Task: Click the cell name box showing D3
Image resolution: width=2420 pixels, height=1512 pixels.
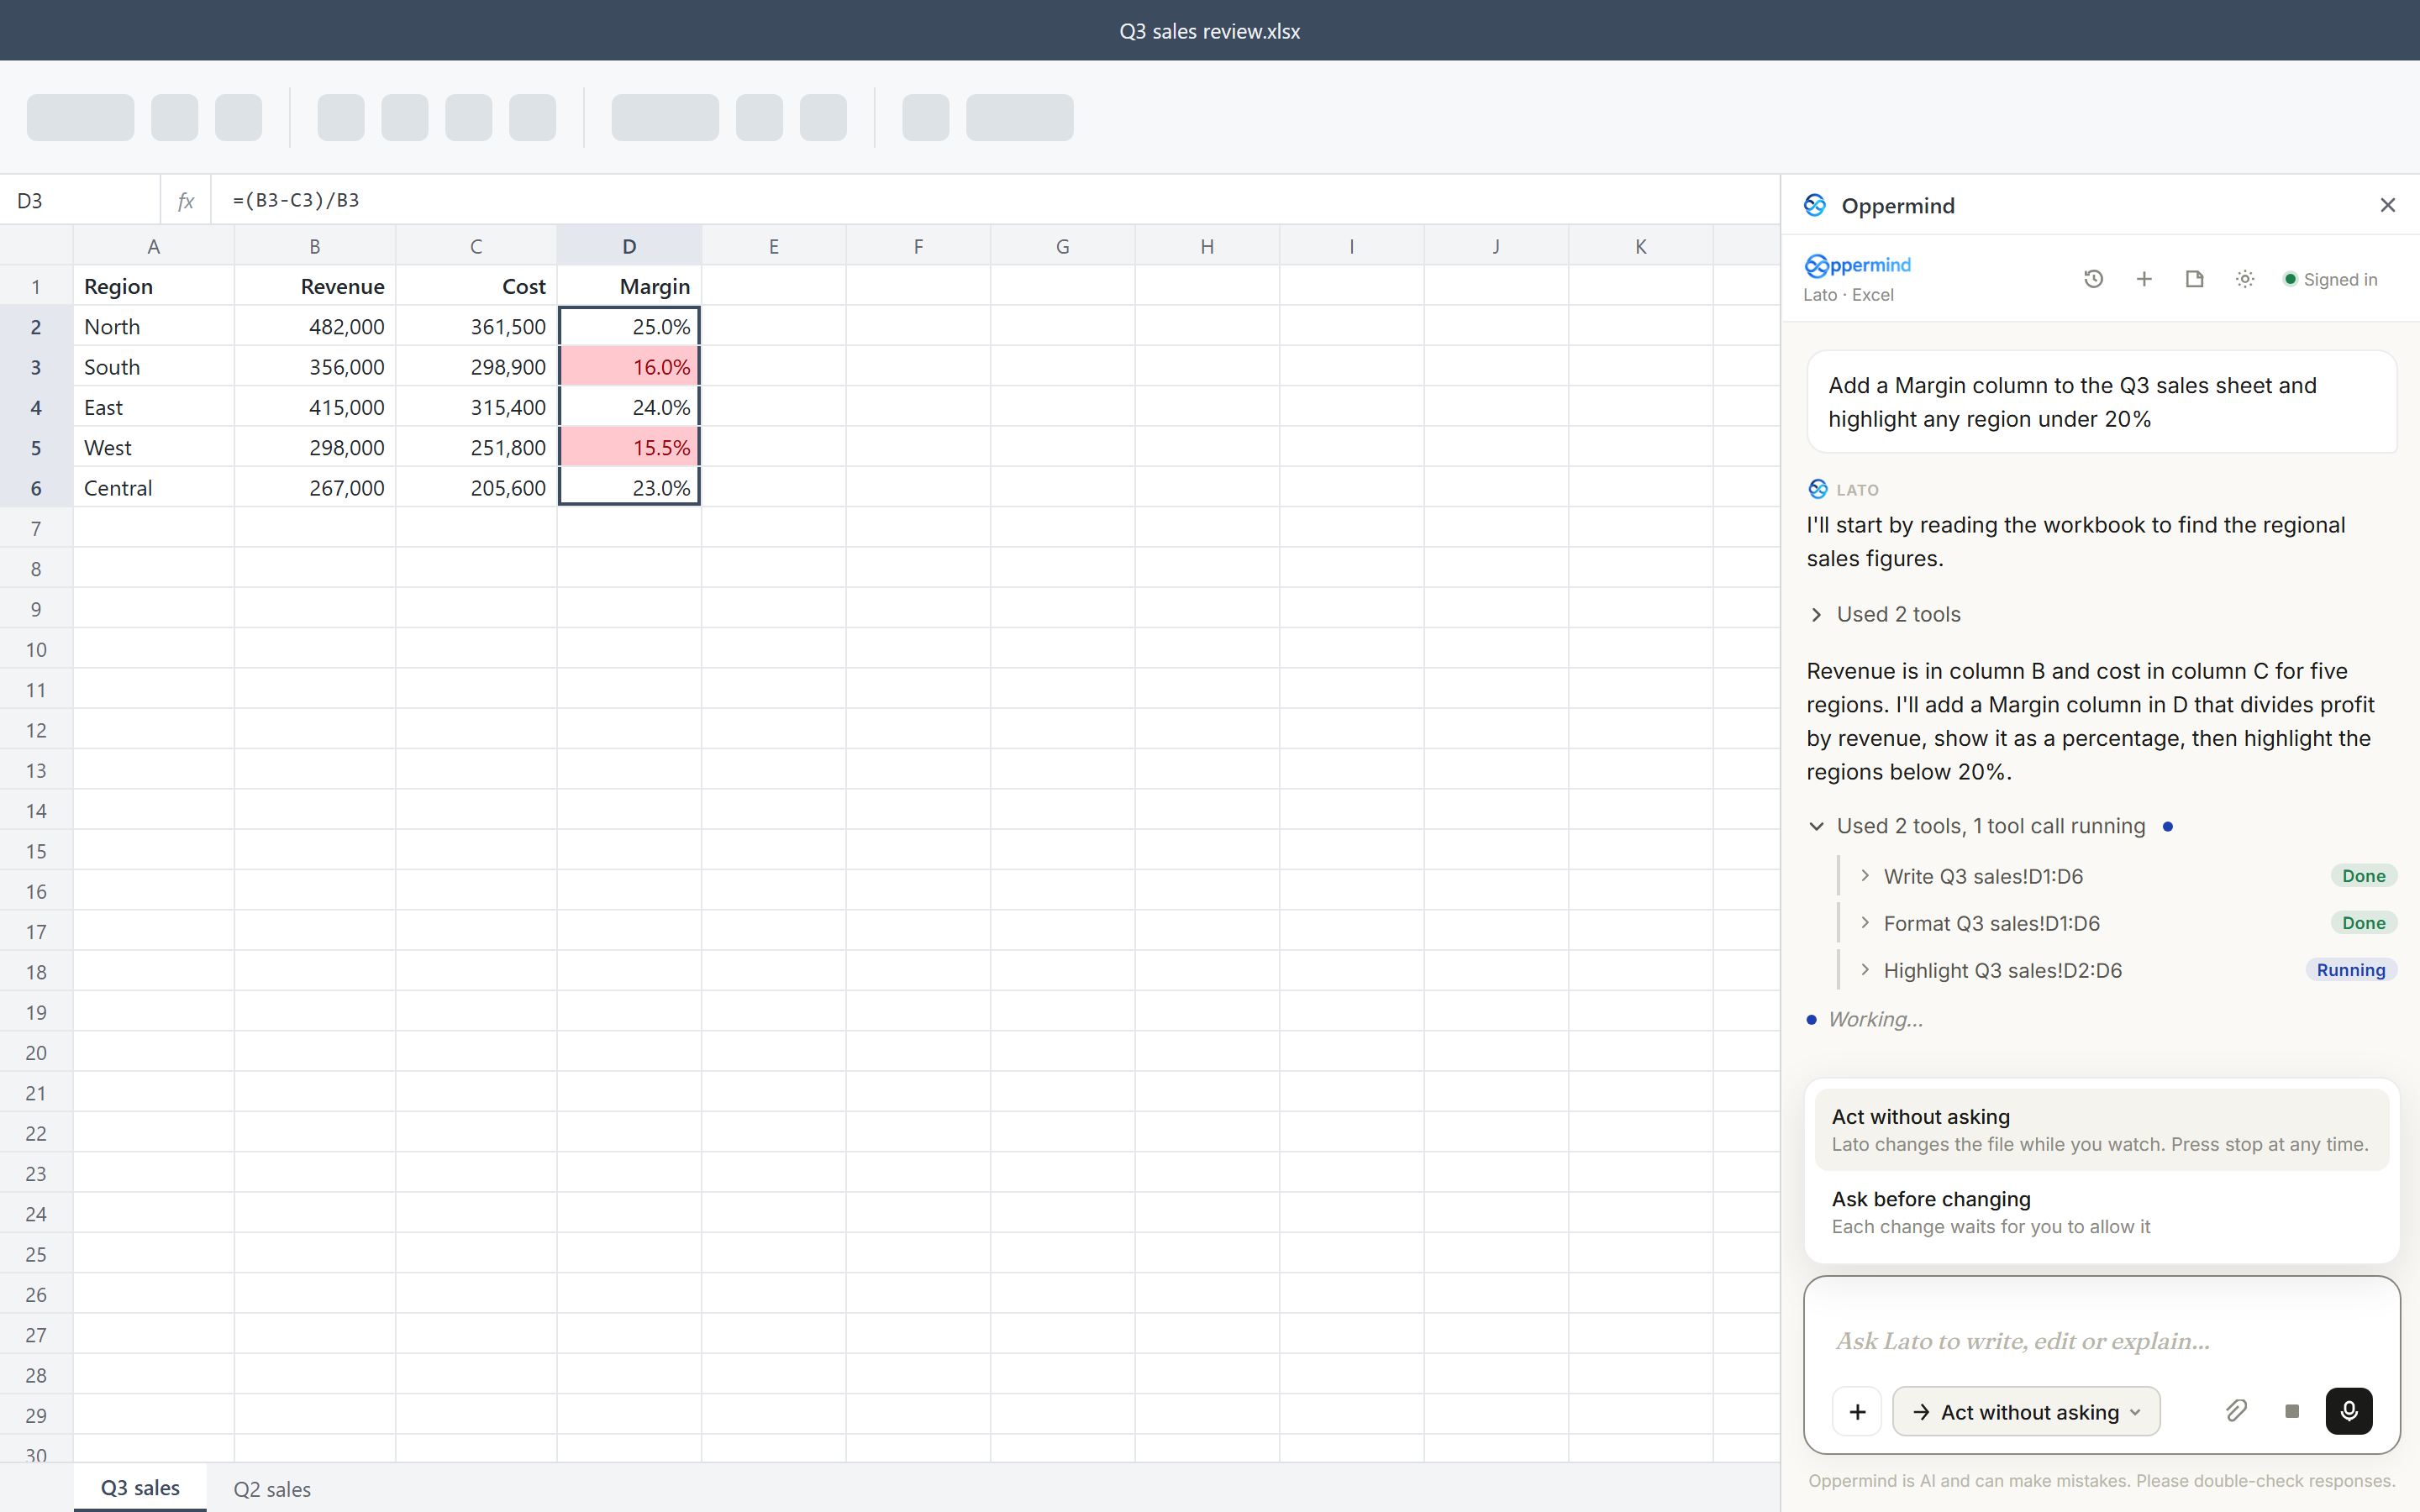Action: pyautogui.click(x=80, y=201)
